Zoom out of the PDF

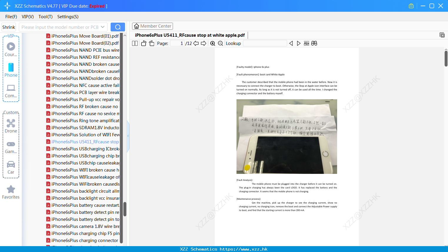point(220,43)
